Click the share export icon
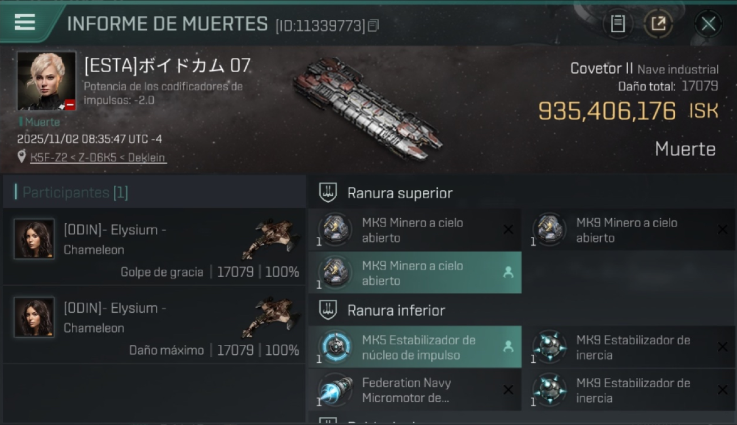737x425 pixels. [x=658, y=24]
